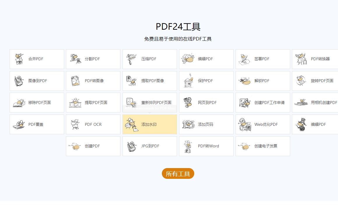The width and height of the screenshot is (338, 217).
Task: Open the 创建PDF工作申请 icon
Action: click(245, 103)
